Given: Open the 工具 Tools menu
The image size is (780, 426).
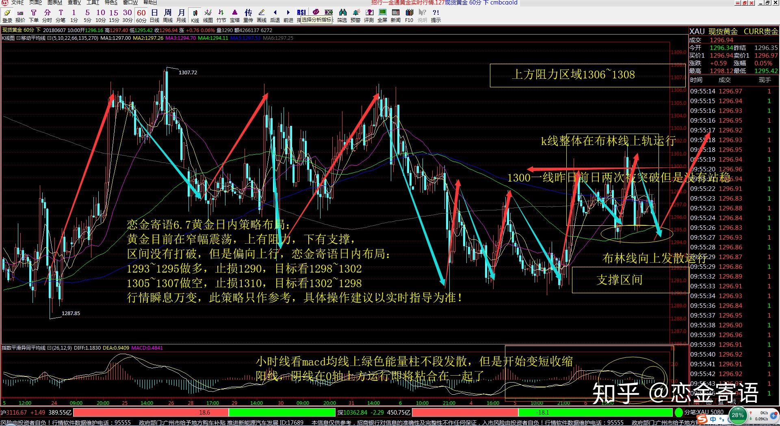Looking at the screenshot, I should pyautogui.click(x=93, y=2).
